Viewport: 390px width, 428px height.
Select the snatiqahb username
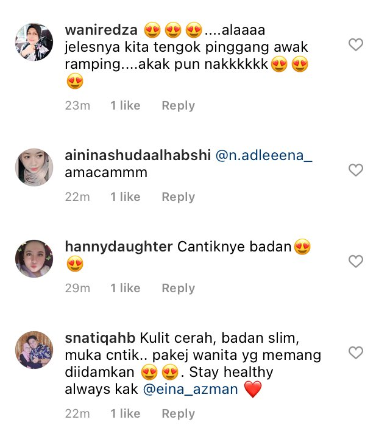click(x=100, y=338)
